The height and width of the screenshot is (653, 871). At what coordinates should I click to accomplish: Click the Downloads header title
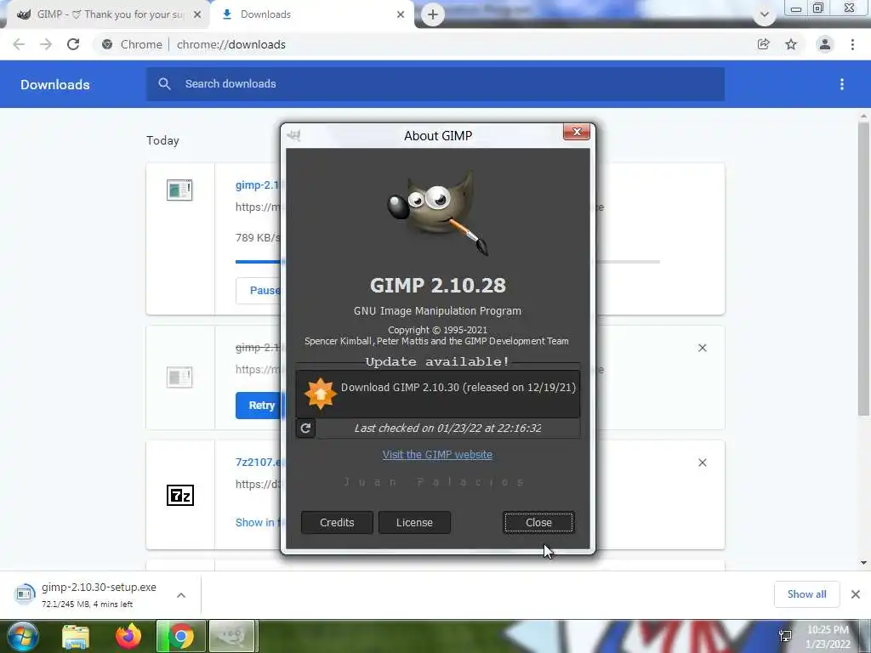tap(55, 84)
